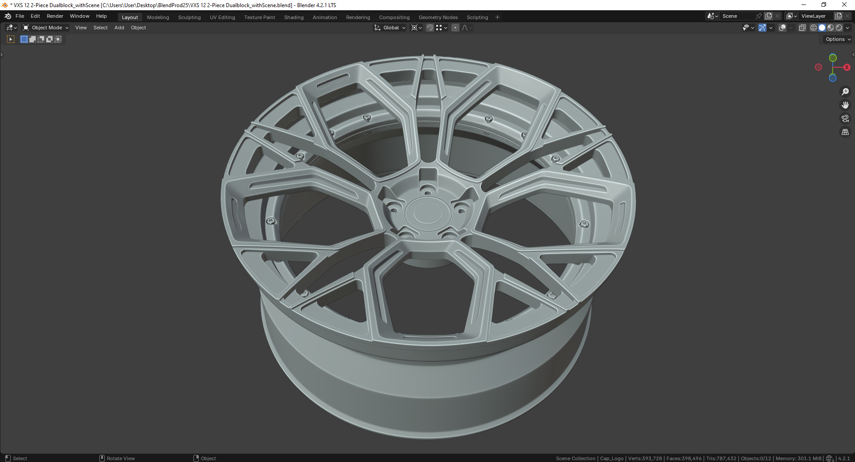Viewport: 855px width, 462px height.
Task: Switch to the UV Editing tab
Action: coord(222,17)
